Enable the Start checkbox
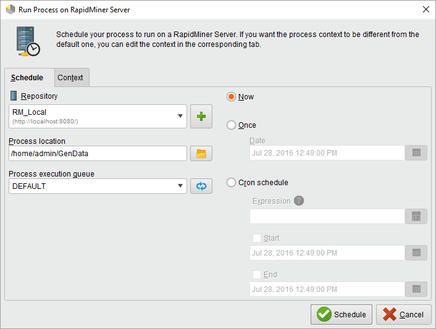This screenshot has height=329, width=436. [257, 238]
